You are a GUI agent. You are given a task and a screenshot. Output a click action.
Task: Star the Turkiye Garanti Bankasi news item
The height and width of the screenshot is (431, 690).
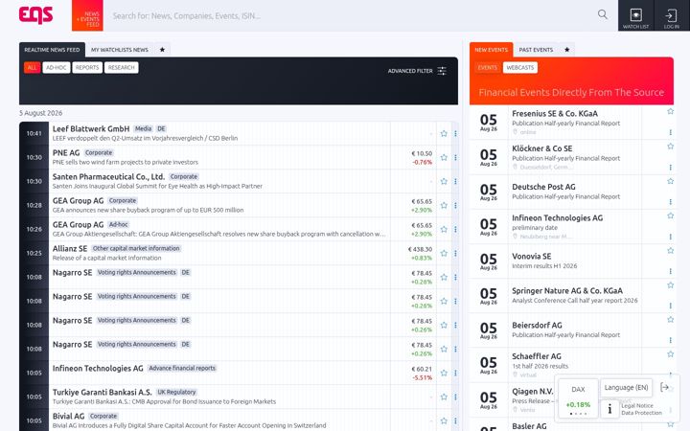pyautogui.click(x=444, y=397)
